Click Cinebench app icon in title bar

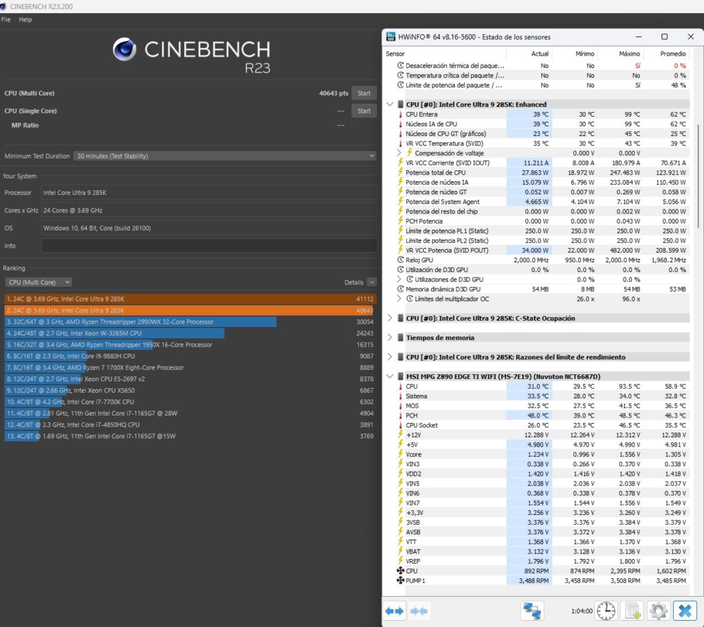coord(3,6)
